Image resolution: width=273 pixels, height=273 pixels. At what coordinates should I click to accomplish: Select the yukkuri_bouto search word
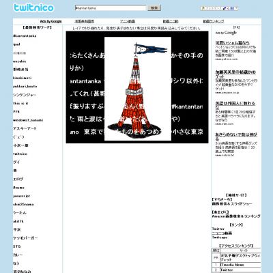click(x=25, y=87)
